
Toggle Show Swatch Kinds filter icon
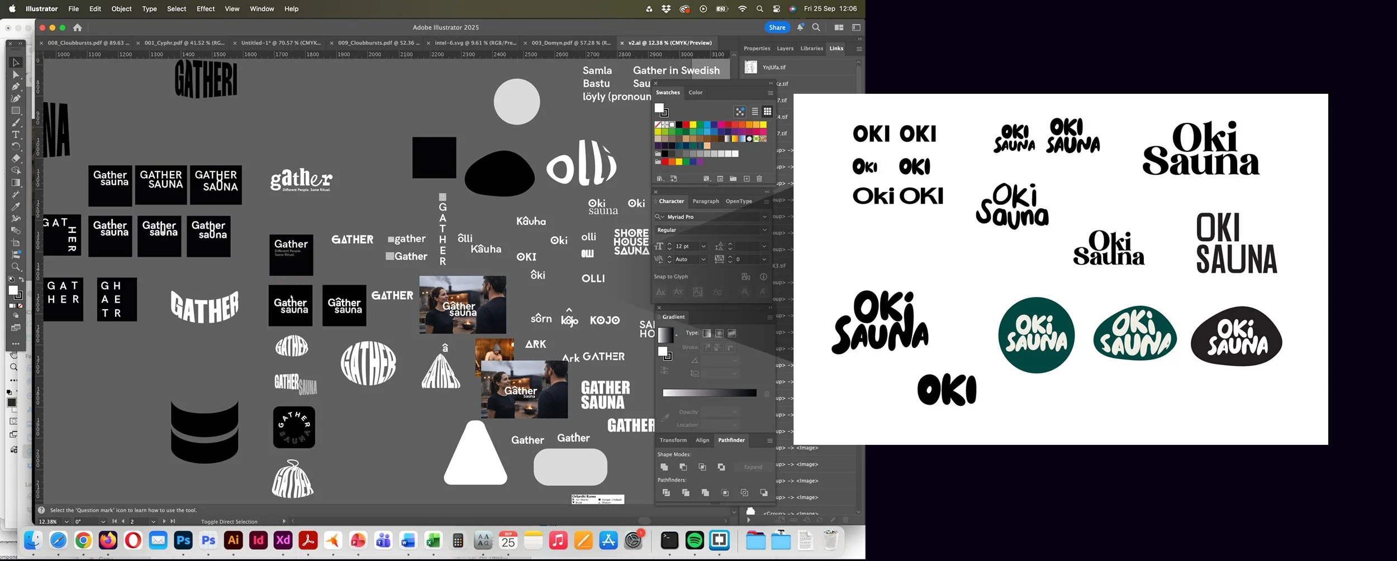coord(706,179)
